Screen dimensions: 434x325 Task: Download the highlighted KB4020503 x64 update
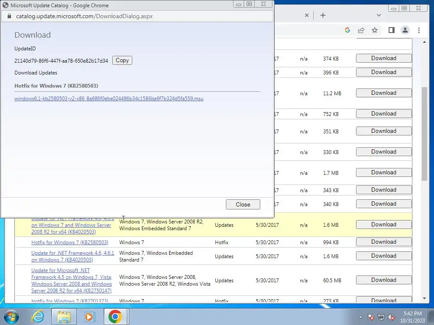(x=384, y=224)
